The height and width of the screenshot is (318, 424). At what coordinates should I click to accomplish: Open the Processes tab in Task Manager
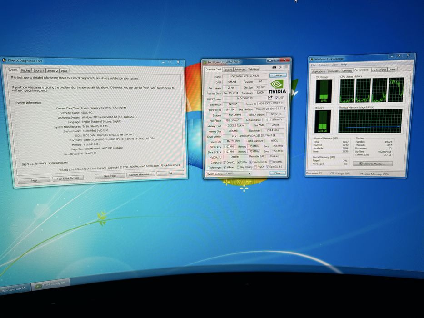(334, 71)
